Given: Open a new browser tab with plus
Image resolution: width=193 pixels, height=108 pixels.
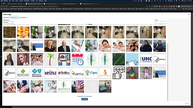Looking at the screenshot, I should click(x=99, y=4).
